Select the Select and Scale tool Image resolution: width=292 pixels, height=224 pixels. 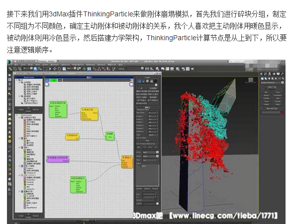tap(64, 69)
